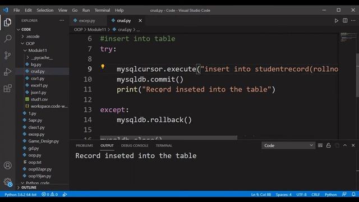Close the crud.py editor tab

(x=140, y=21)
